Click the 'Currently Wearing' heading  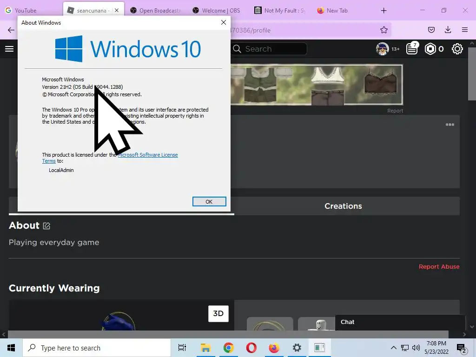tap(54, 288)
